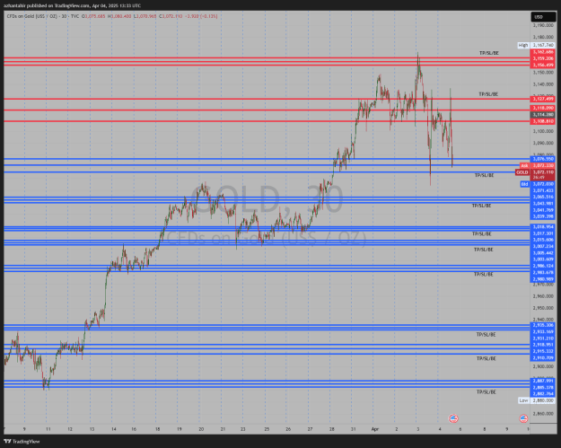This screenshot has height=448, width=561.
Task: Click the 2,880.000 low price label
Action: coord(543,400)
